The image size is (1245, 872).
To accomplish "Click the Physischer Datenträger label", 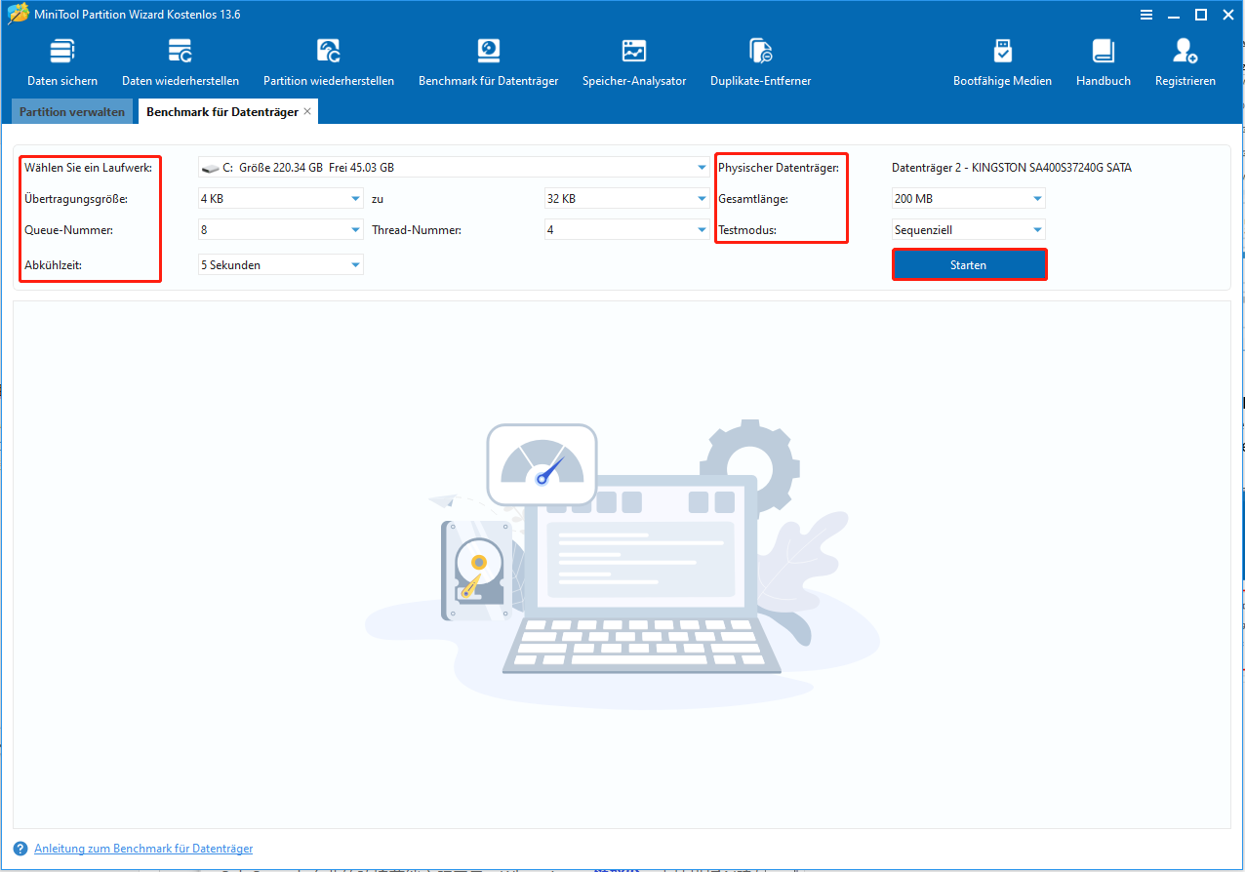I will 779,168.
